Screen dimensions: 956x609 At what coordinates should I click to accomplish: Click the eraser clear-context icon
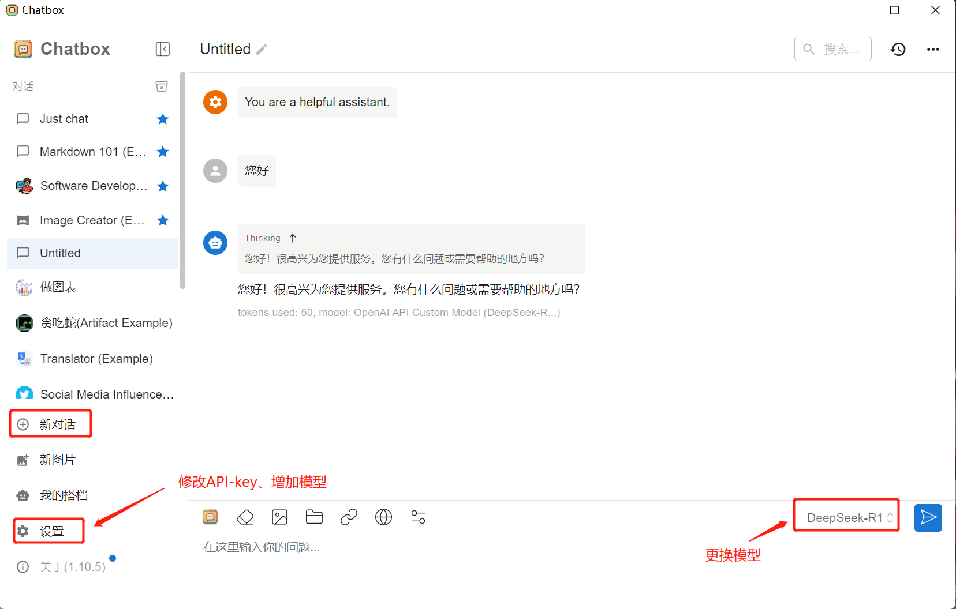245,517
